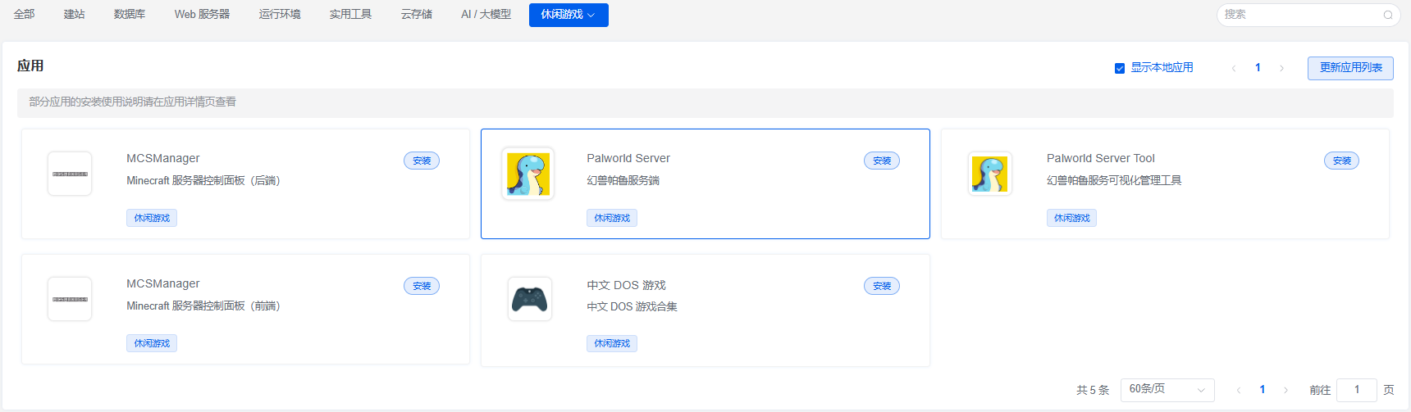Viewport: 1411px width, 412px height.
Task: Click 幻兽帕鲁服务端 description text
Action: (x=623, y=180)
